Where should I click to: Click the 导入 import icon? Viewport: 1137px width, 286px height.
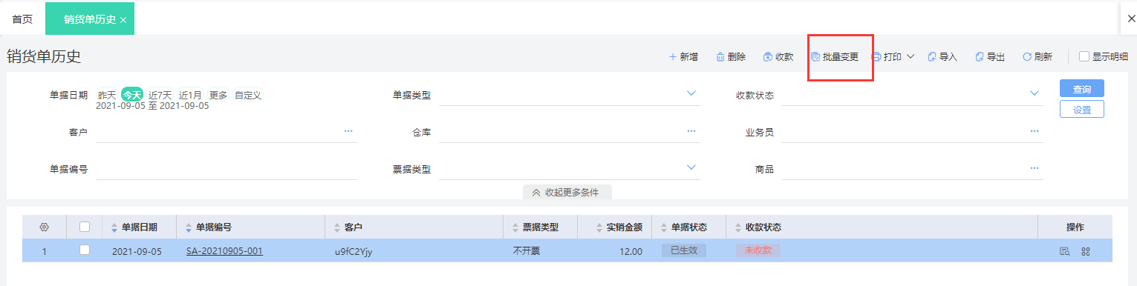pos(932,57)
